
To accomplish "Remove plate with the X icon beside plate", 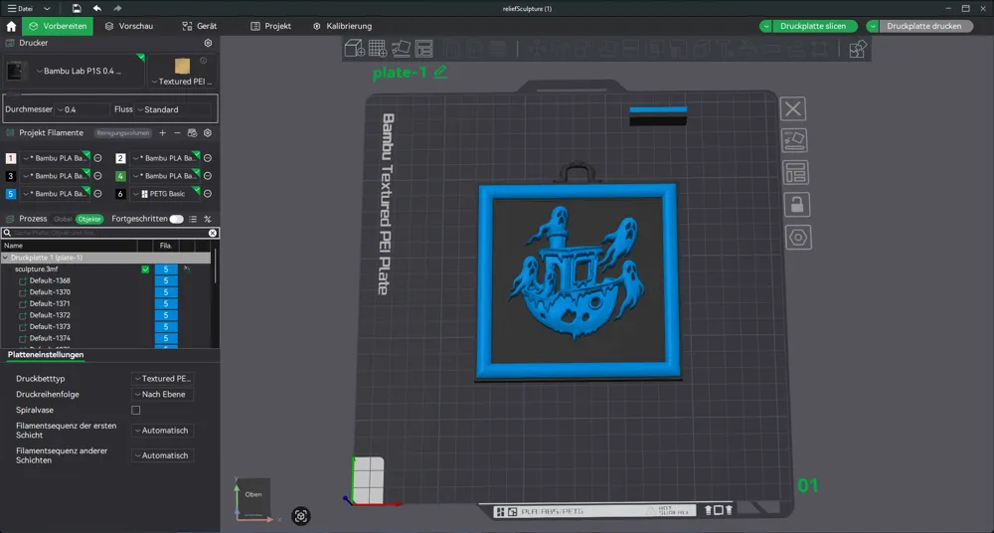I will click(x=793, y=109).
